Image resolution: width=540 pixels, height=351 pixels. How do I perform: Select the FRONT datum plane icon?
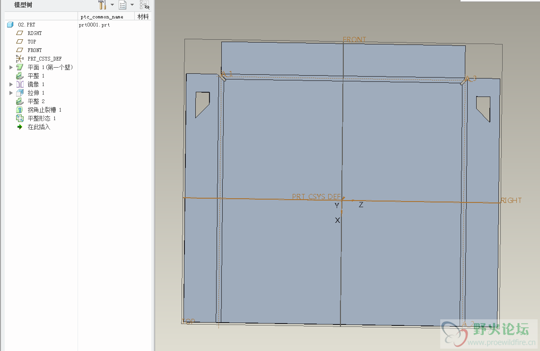pyautogui.click(x=20, y=50)
